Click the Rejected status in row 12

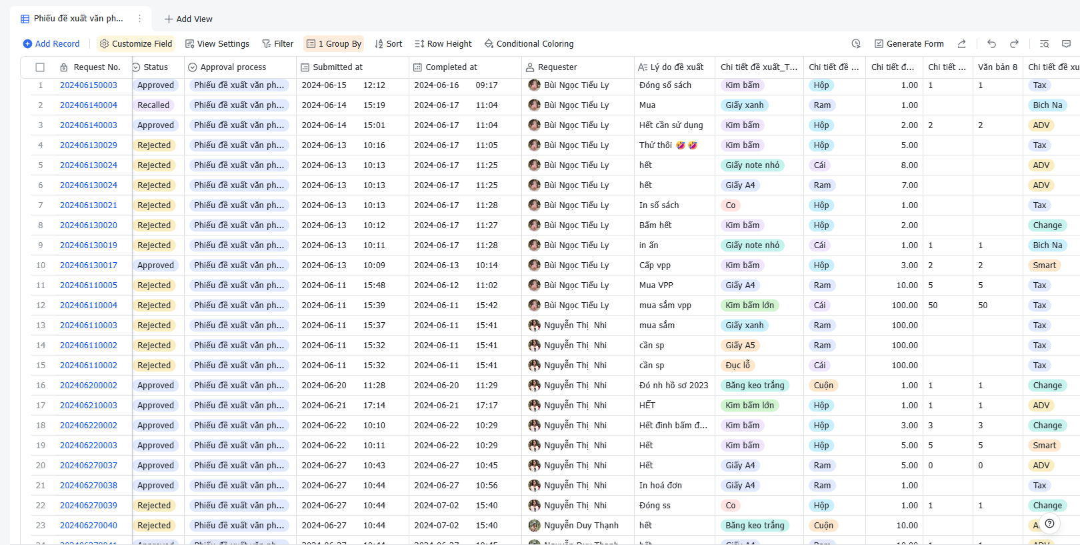pyautogui.click(x=154, y=306)
